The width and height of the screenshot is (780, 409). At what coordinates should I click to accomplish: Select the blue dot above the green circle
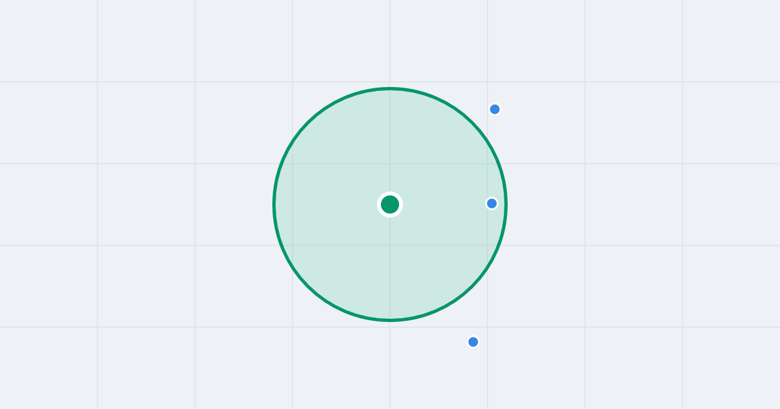pyautogui.click(x=495, y=109)
